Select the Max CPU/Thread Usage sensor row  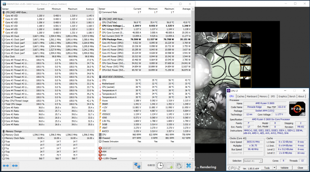48,100
